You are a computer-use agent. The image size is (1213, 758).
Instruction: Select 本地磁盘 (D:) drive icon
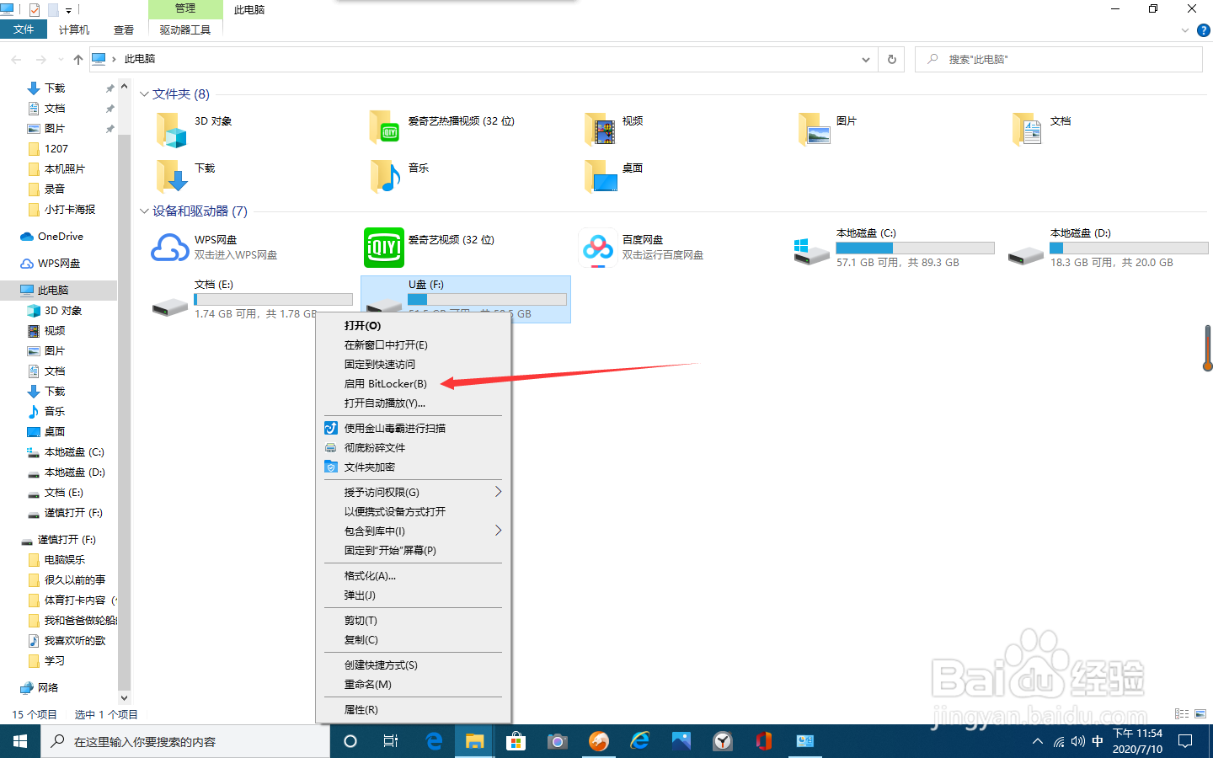click(x=1025, y=256)
